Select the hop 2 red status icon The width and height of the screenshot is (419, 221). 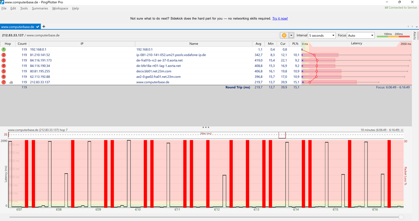pyautogui.click(x=3, y=55)
